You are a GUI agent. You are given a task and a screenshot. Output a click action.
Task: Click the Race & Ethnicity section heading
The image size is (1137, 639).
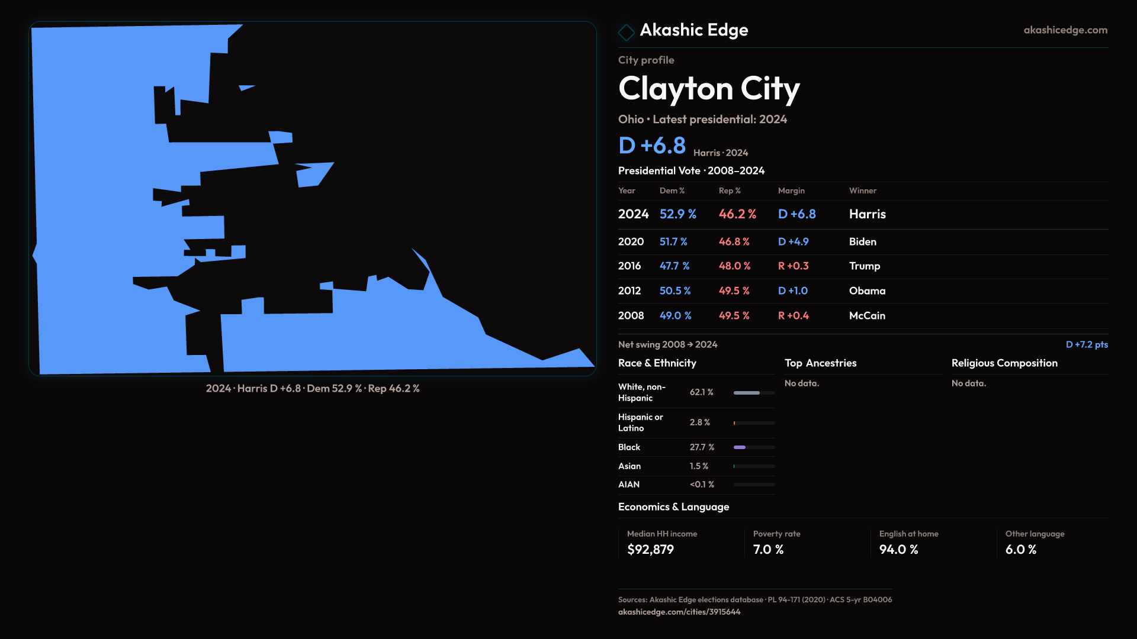tap(657, 363)
